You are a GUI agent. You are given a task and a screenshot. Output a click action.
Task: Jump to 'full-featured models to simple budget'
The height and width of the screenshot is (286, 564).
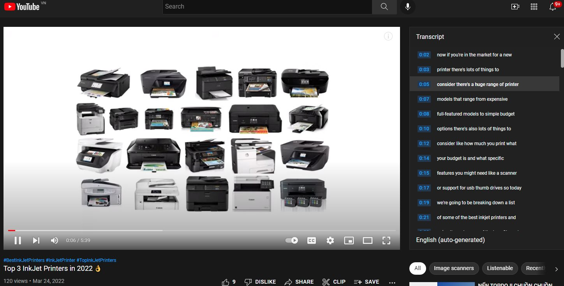pos(484,114)
